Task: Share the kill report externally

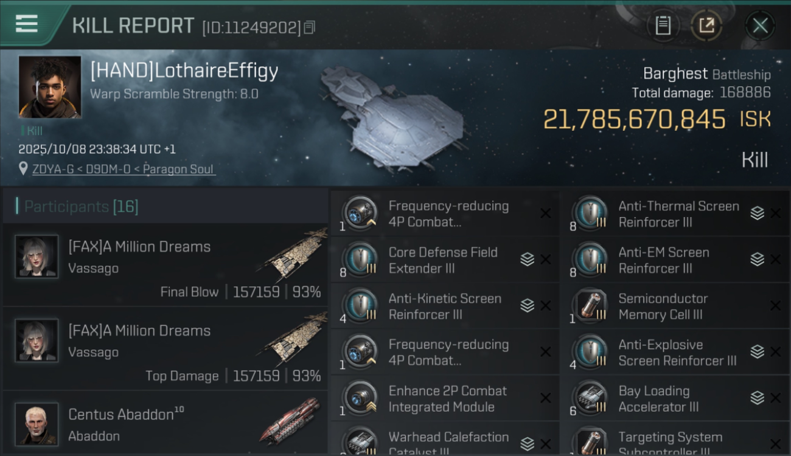Action: [706, 26]
